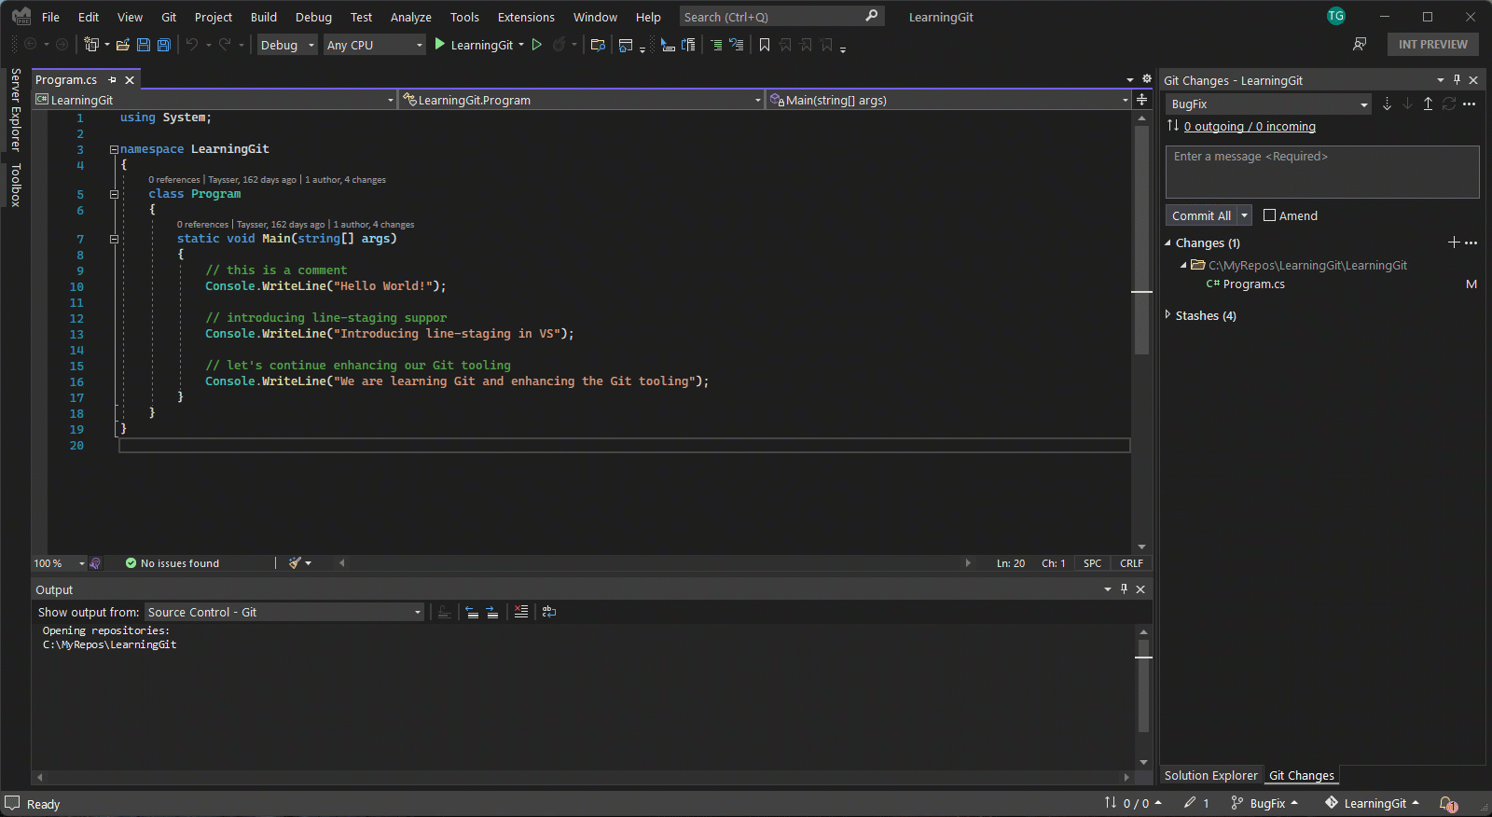1492x817 pixels.
Task: Open the BugFix branch dropdown
Action: coord(1268,104)
